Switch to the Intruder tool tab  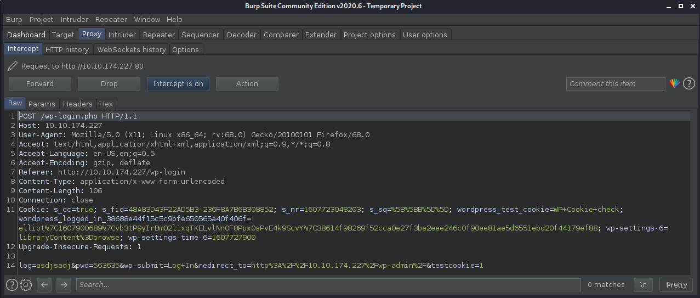[122, 35]
